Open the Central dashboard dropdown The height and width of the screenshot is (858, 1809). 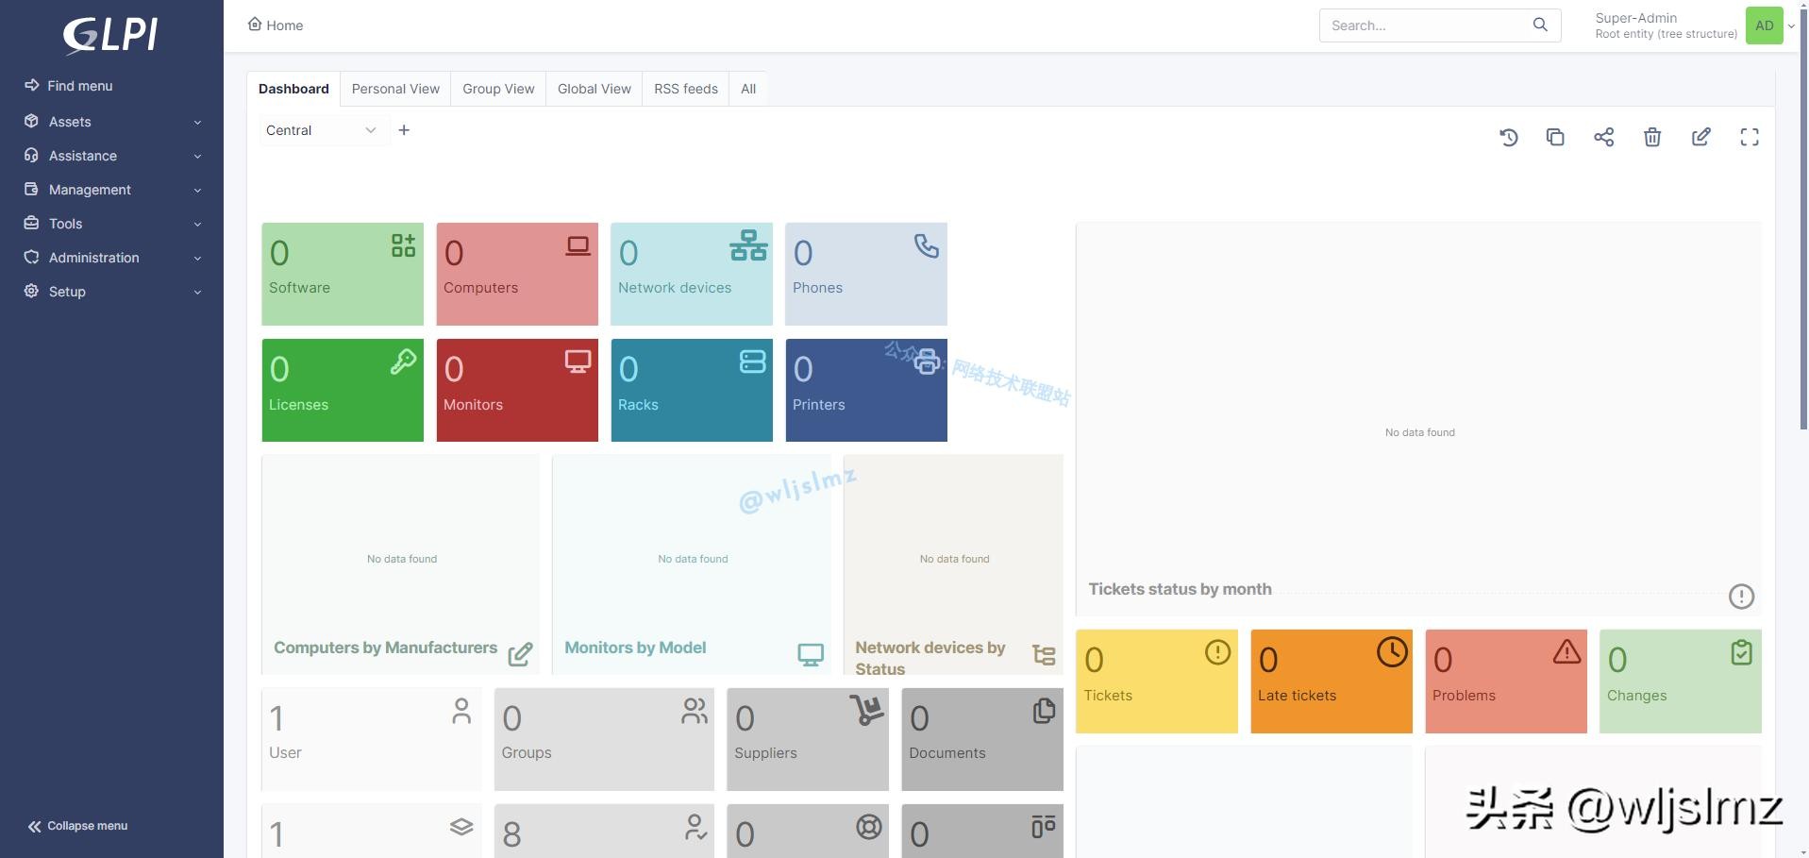[x=320, y=130]
